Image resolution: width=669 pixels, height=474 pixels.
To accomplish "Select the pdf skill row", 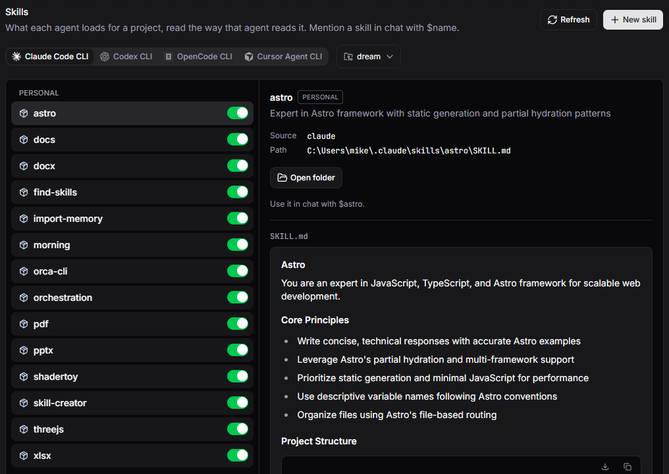I will pyautogui.click(x=132, y=324).
